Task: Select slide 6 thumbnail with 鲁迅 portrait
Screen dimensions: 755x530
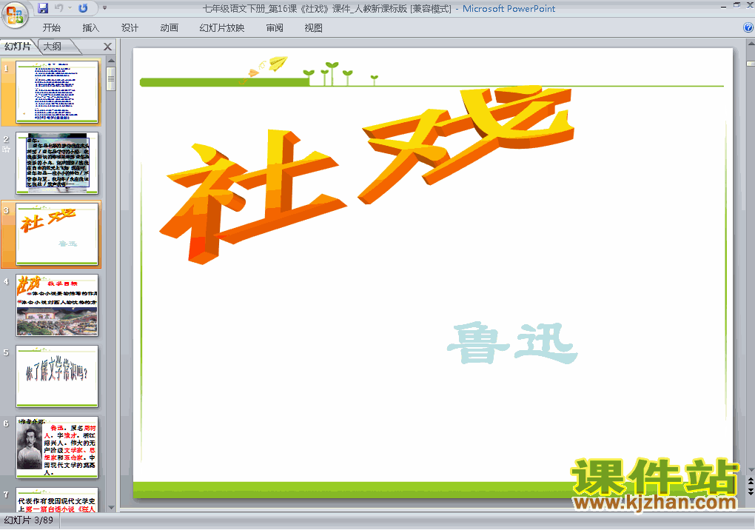Action: coord(57,447)
